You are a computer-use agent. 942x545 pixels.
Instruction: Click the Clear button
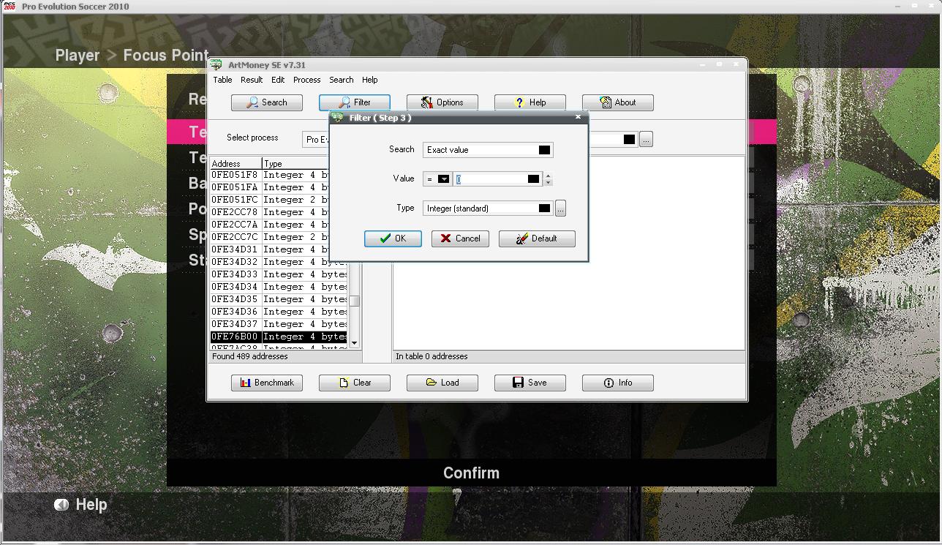(355, 383)
